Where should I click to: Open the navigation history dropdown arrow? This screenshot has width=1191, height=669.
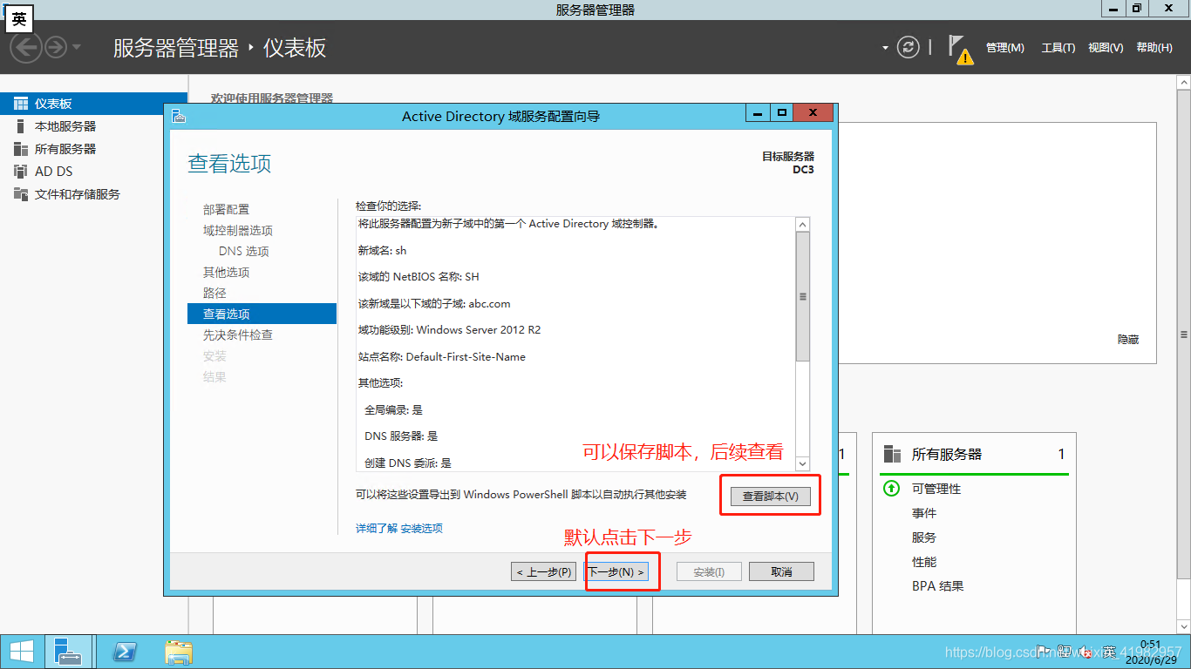[x=77, y=46]
